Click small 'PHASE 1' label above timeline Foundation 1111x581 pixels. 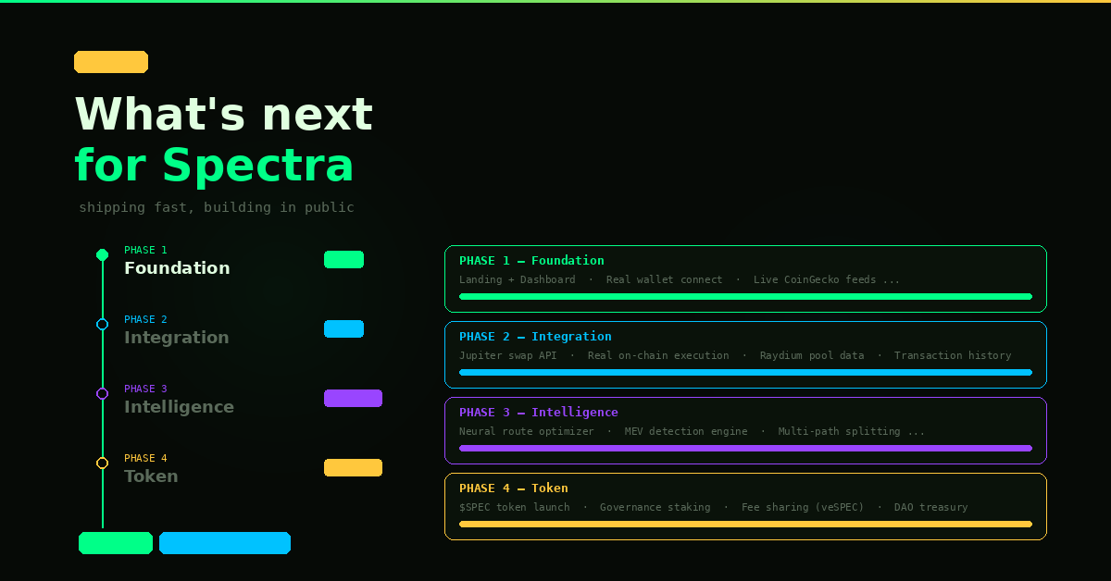[x=145, y=250]
